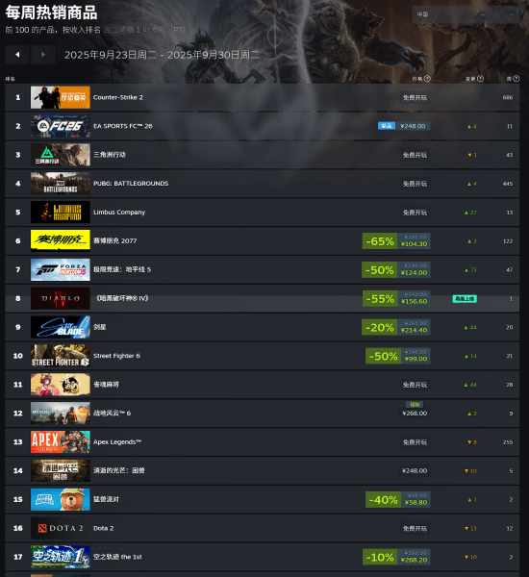Viewport: 529px width, 577px height.
Task: Open Counter-Strike 2 game thumbnail
Action: pyautogui.click(x=61, y=97)
